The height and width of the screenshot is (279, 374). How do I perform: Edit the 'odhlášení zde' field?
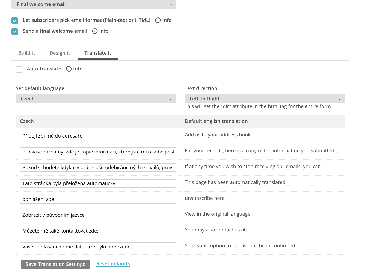coord(98,199)
